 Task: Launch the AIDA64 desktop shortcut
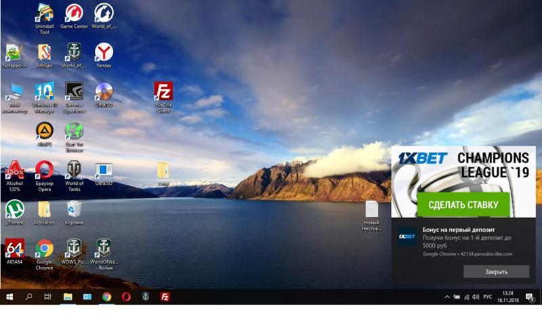pyautogui.click(x=14, y=251)
